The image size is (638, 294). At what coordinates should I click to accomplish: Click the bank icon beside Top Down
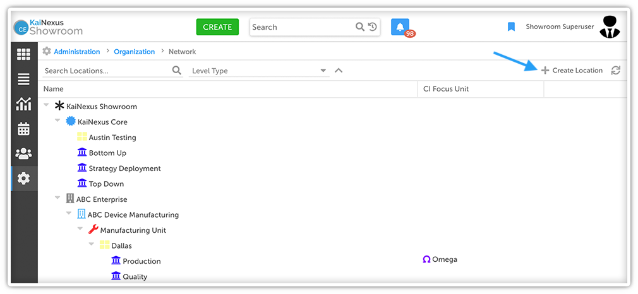[x=82, y=184]
